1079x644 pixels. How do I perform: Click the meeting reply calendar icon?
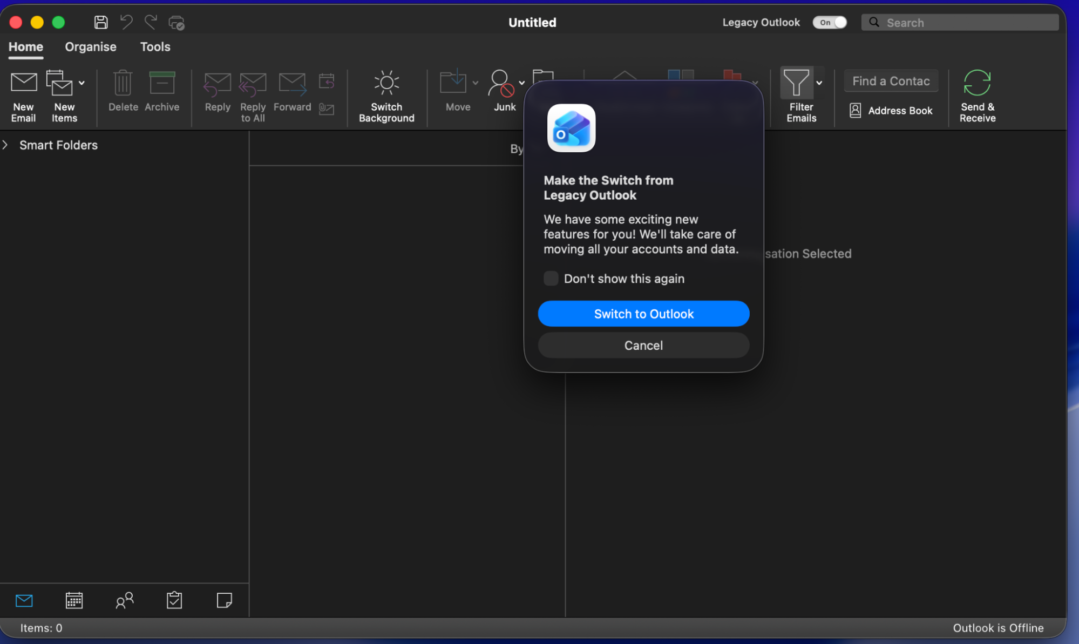(x=327, y=81)
